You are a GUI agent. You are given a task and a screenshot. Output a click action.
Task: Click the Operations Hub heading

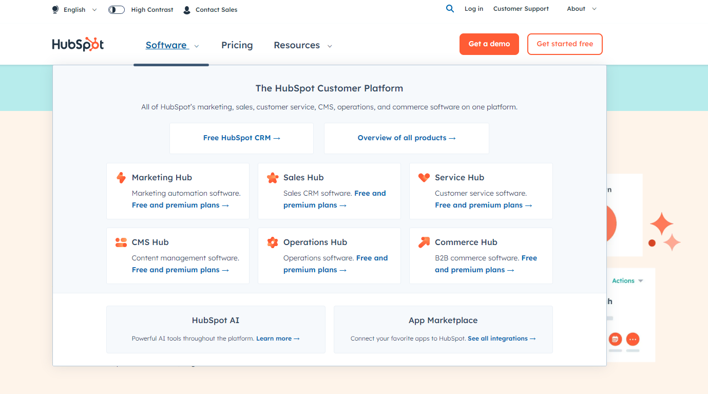click(315, 242)
